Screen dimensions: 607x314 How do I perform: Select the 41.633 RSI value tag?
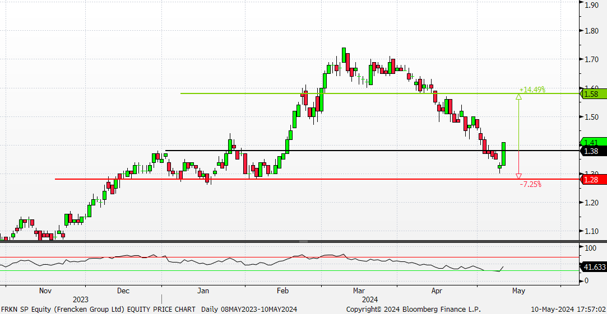(594, 268)
